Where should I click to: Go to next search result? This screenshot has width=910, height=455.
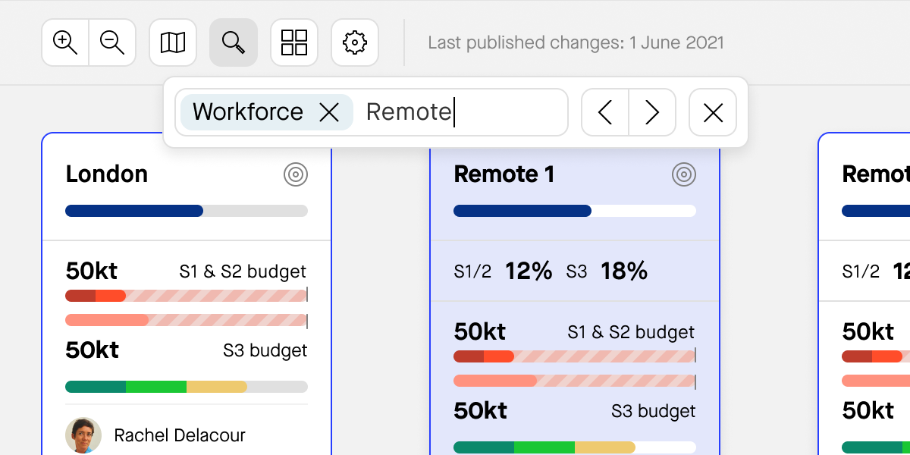click(652, 112)
